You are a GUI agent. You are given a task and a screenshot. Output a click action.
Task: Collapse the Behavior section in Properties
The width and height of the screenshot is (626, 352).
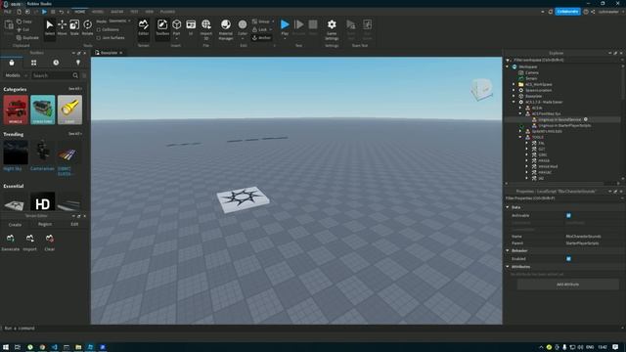pos(508,250)
